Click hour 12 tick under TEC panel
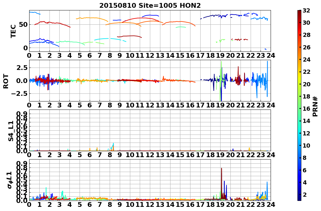Viewport: 321px width, 211px height. [x=150, y=55]
